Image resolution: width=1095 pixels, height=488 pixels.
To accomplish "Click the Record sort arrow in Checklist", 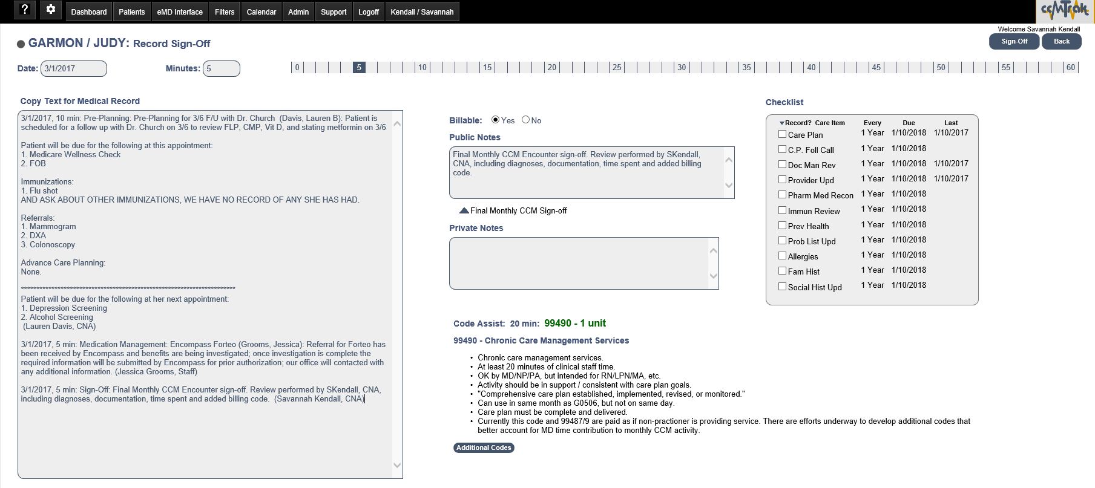I will pyautogui.click(x=781, y=123).
